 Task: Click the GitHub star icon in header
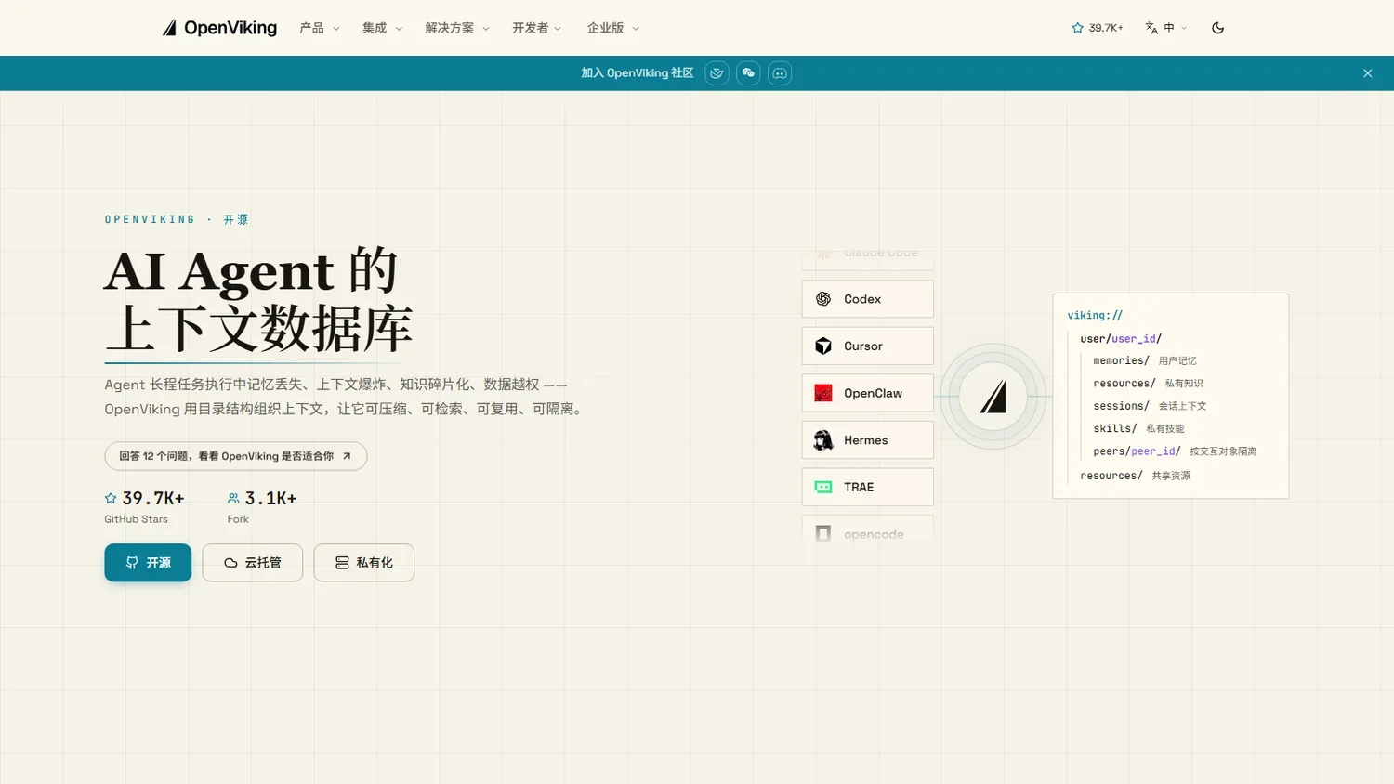[x=1078, y=28]
